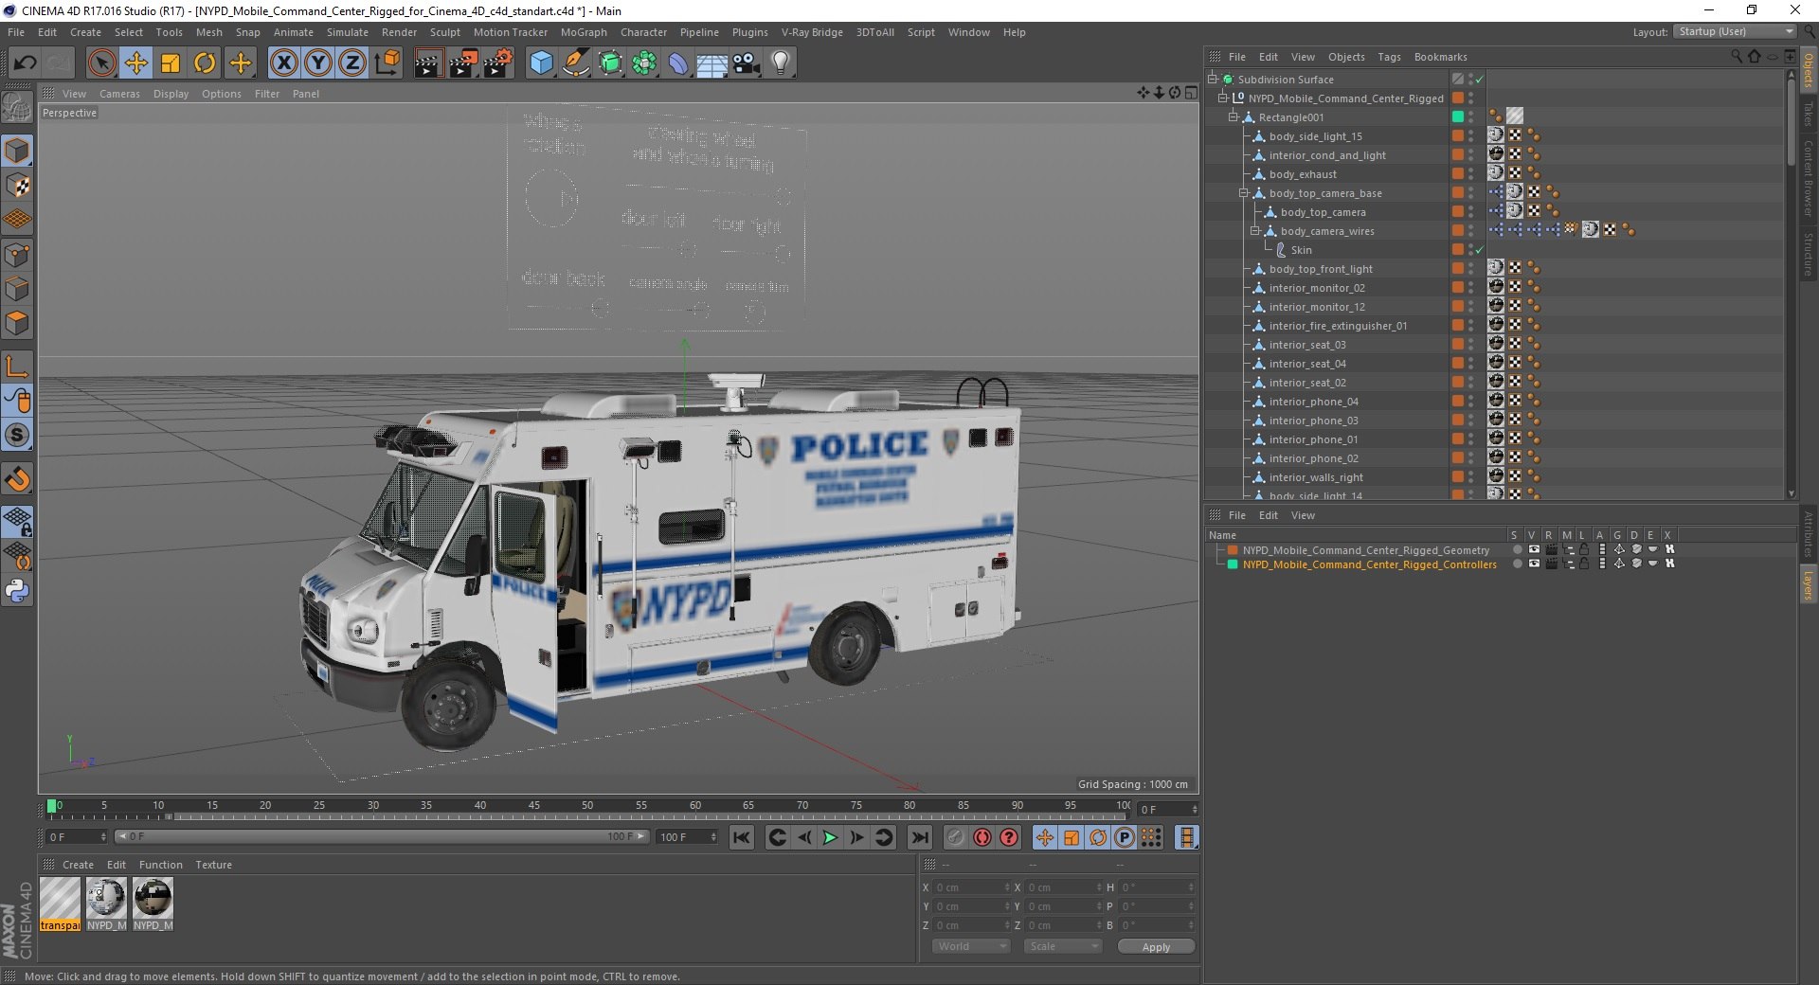The width and height of the screenshot is (1819, 985).
Task: Toggle parameter (P) keyframe recording icon
Action: (x=1125, y=837)
